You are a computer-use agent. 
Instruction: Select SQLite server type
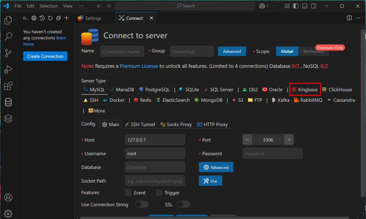click(x=189, y=90)
